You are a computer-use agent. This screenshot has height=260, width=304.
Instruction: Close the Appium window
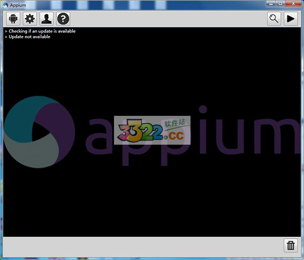[x=293, y=4]
